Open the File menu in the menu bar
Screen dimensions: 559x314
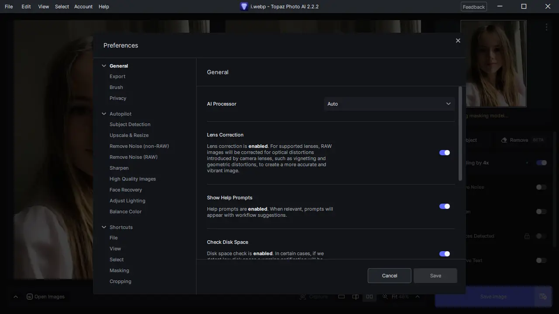pos(9,7)
